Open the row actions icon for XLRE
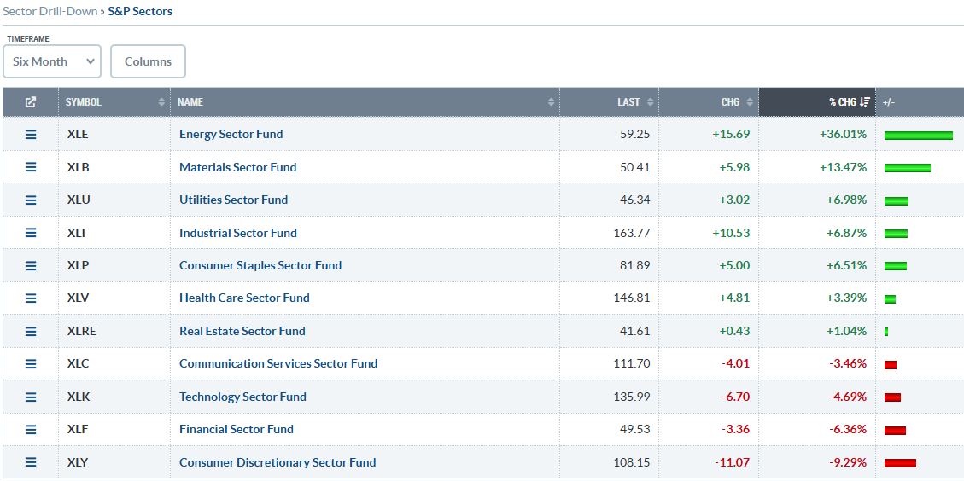The width and height of the screenshot is (964, 481). 31,331
